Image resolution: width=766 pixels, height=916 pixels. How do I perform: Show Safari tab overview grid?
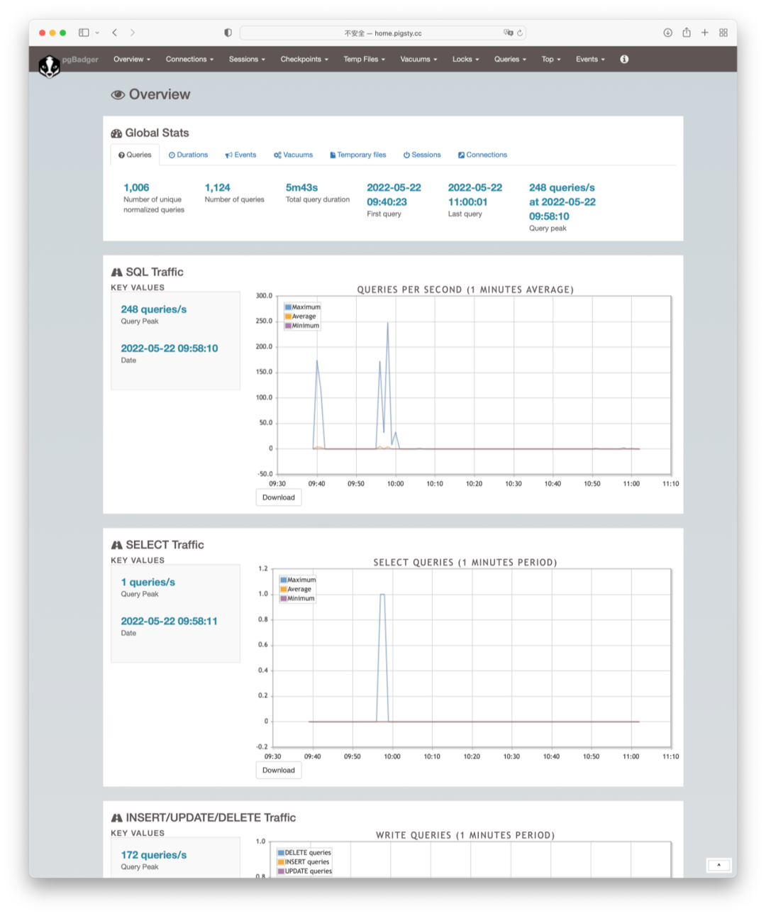(x=723, y=33)
